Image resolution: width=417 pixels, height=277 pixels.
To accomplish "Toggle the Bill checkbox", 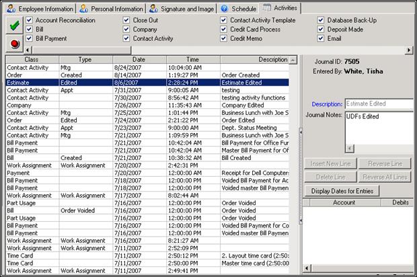I will (29, 29).
